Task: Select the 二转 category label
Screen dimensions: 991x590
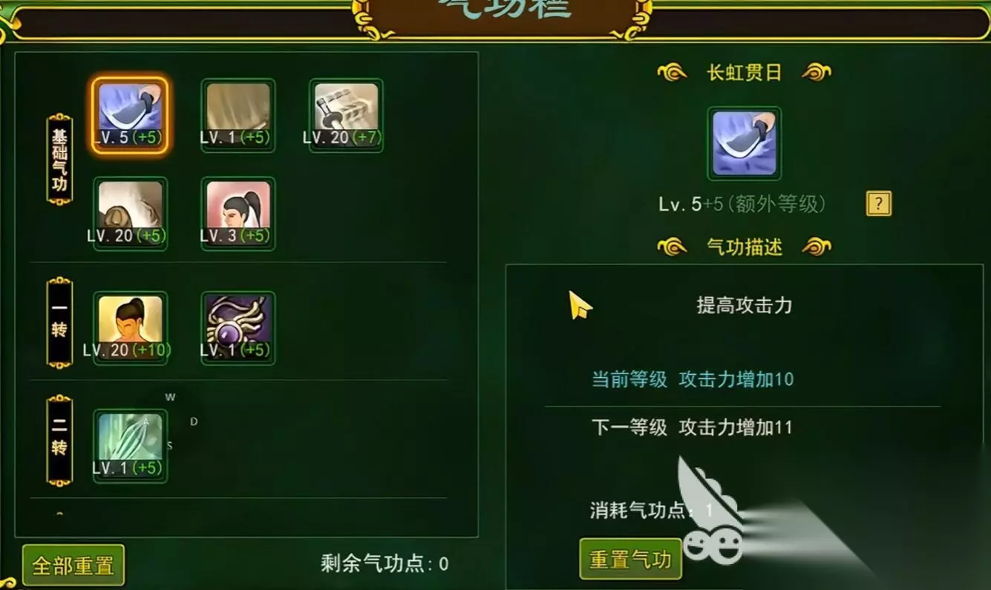Action: point(59,440)
